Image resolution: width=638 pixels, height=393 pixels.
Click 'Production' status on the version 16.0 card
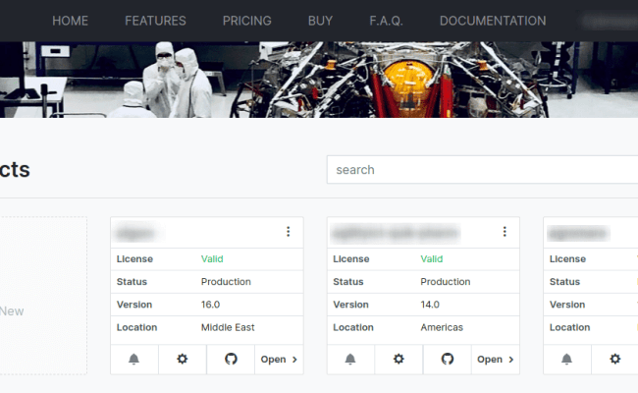click(226, 282)
